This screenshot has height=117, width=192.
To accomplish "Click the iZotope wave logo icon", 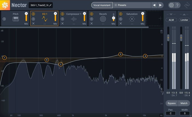I will (x=187, y=5).
